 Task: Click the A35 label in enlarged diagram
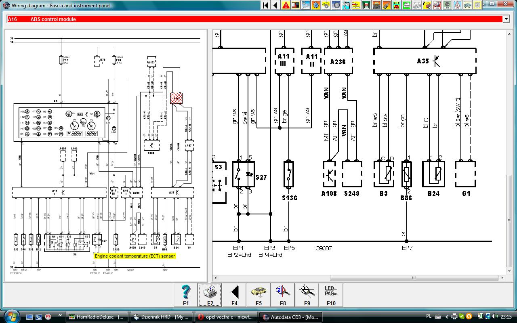pos(423,61)
